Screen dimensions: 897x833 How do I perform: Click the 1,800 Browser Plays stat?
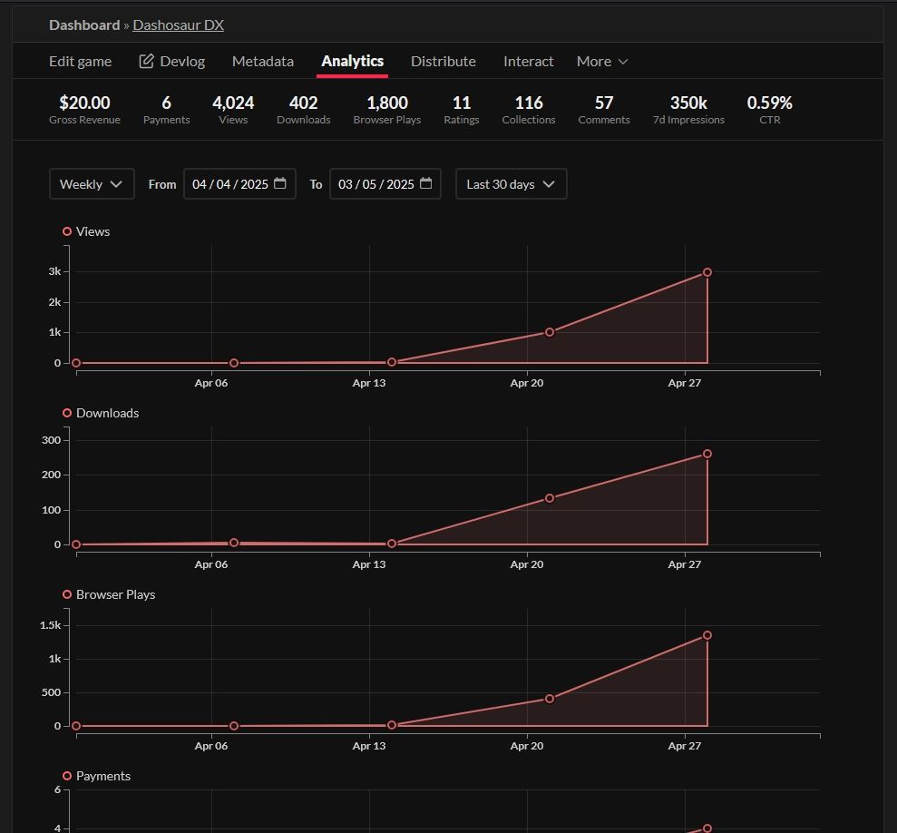(x=387, y=110)
